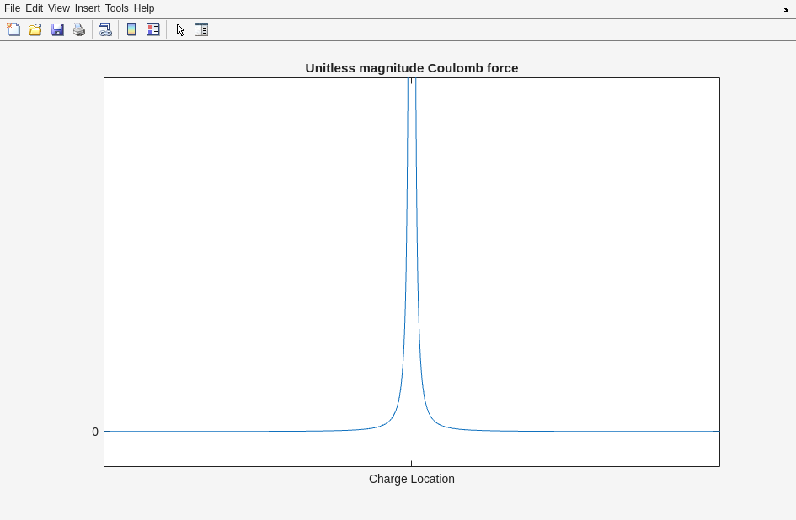The image size is (796, 520).
Task: Save the figure with the floppy disk icon
Action: [x=57, y=29]
